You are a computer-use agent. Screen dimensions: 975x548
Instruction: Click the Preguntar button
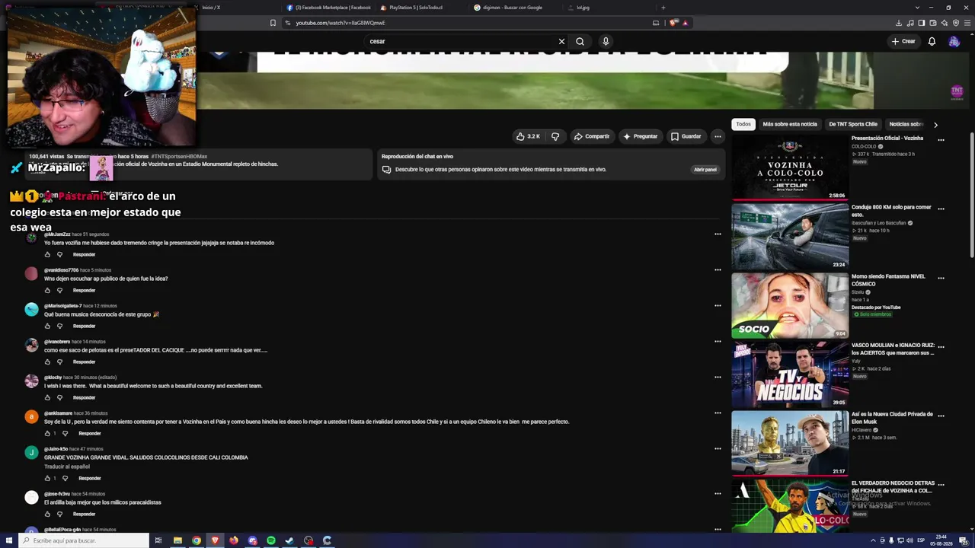coord(640,136)
